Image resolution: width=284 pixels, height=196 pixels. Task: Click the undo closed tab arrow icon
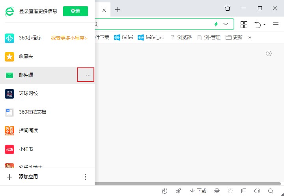(x=258, y=24)
